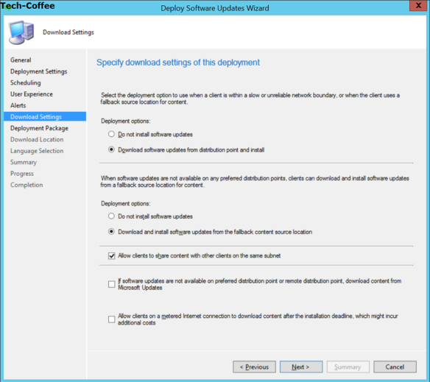The height and width of the screenshot is (382, 430).
Task: Select first 'Do not install software updates' option
Action: (x=111, y=134)
